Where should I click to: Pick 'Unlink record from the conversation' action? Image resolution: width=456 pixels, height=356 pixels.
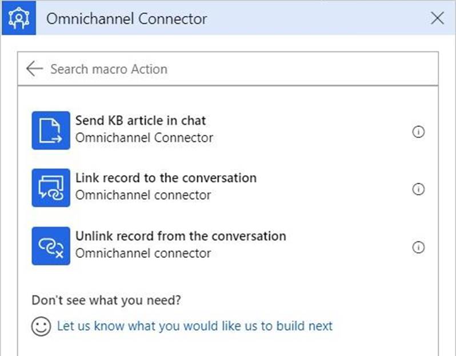(x=181, y=236)
